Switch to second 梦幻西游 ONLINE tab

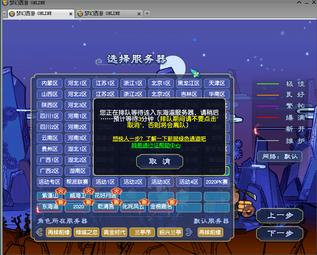pyautogui.click(x=109, y=14)
